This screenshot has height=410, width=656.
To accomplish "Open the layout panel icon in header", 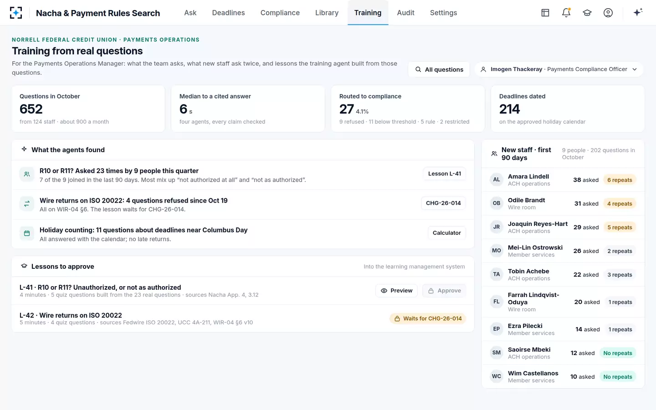I will click(x=545, y=13).
